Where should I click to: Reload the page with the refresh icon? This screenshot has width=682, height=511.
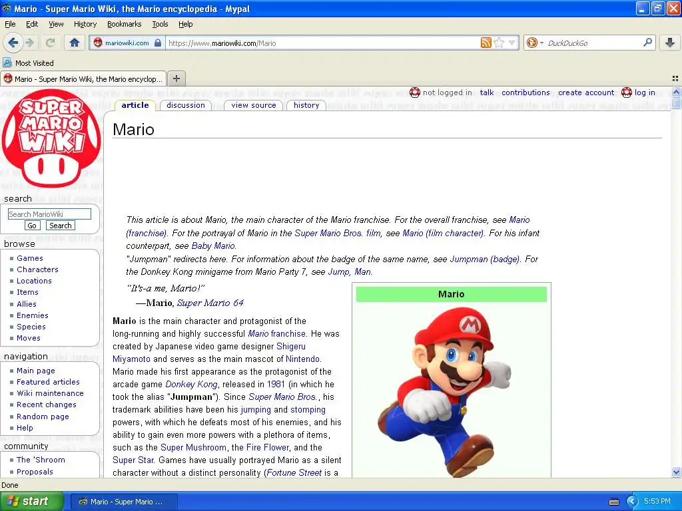(51, 43)
